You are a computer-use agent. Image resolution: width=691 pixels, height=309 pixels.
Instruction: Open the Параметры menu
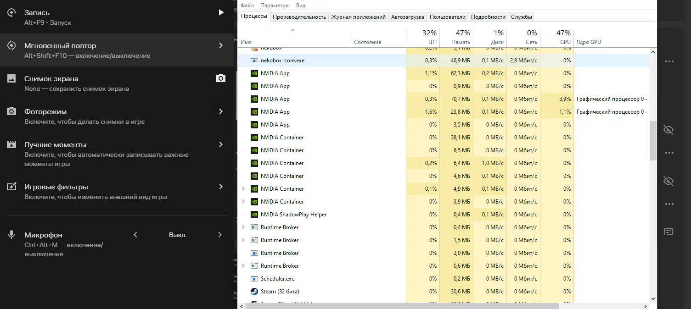click(x=275, y=6)
